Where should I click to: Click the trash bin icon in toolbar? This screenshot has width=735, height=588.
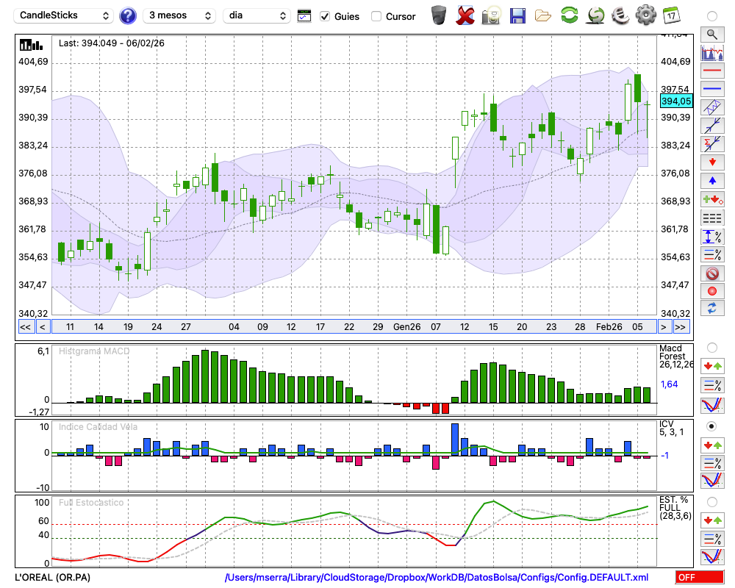coord(439,15)
